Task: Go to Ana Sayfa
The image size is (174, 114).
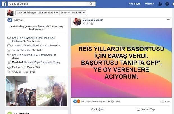Action: [134, 4]
